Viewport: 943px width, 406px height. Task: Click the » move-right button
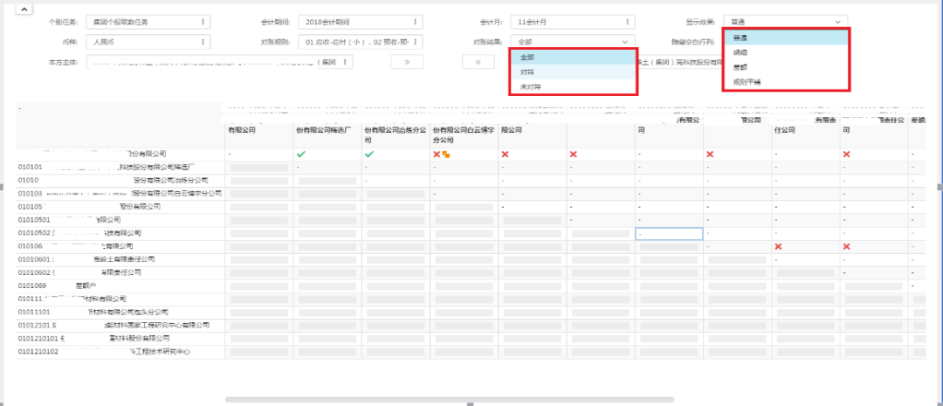pyautogui.click(x=407, y=62)
